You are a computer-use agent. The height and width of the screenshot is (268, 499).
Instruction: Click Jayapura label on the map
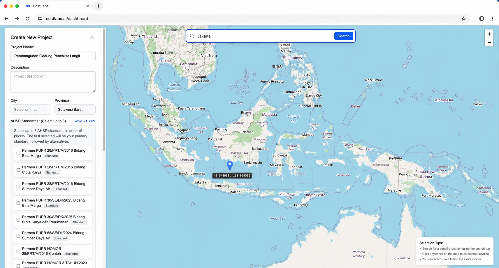pyautogui.click(x=395, y=158)
